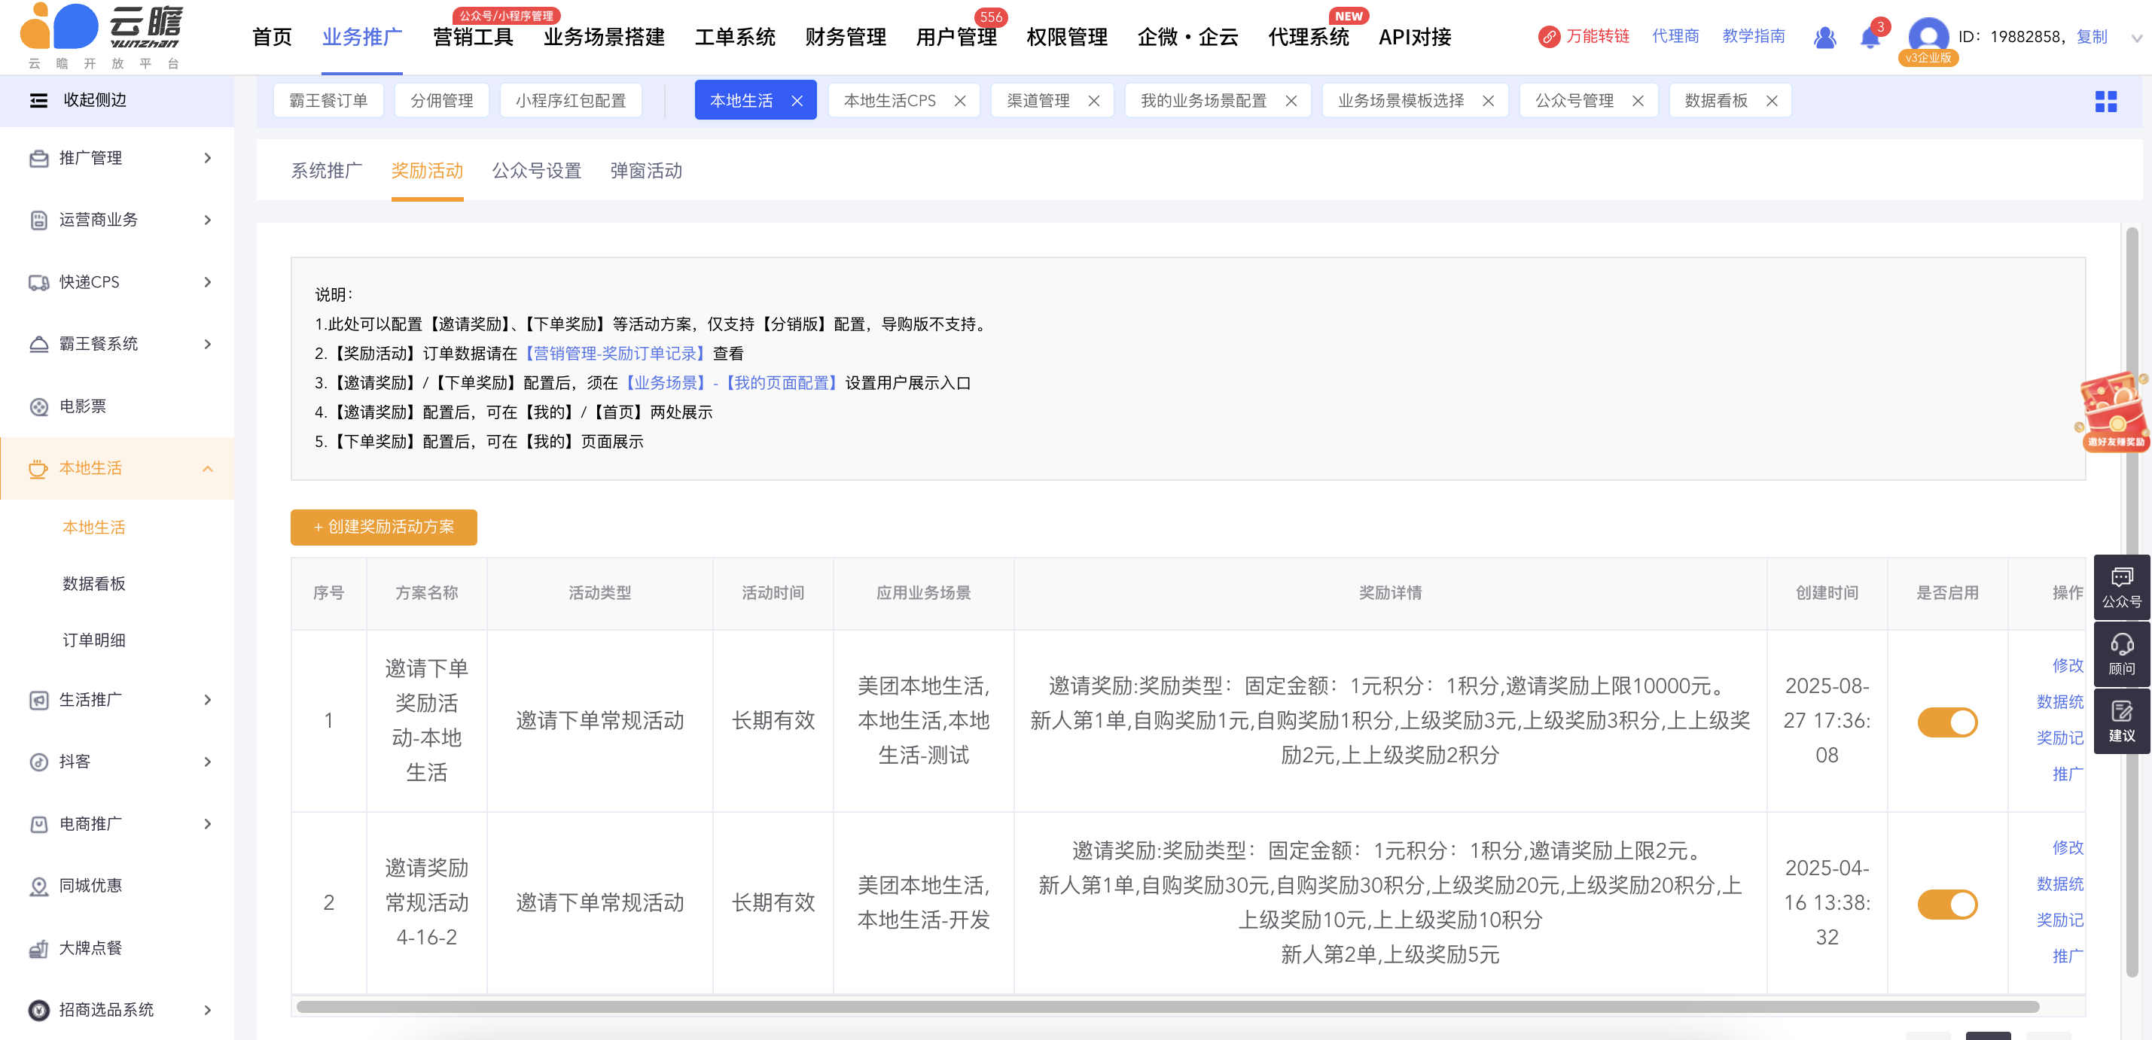Click the grid layout icon at tab bar
The image size is (2152, 1040).
(2105, 102)
